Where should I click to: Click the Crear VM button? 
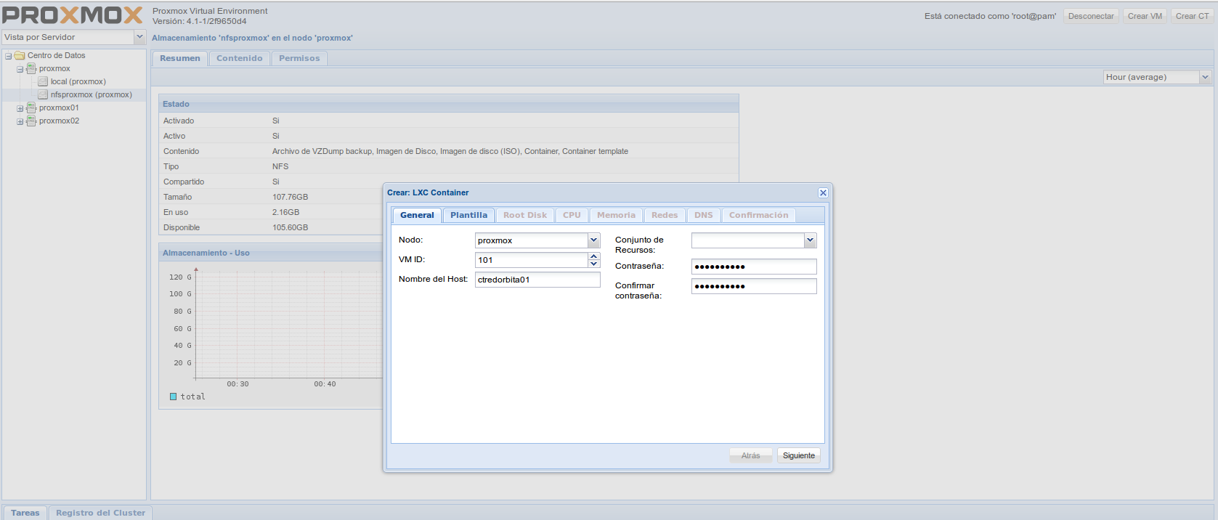1145,16
